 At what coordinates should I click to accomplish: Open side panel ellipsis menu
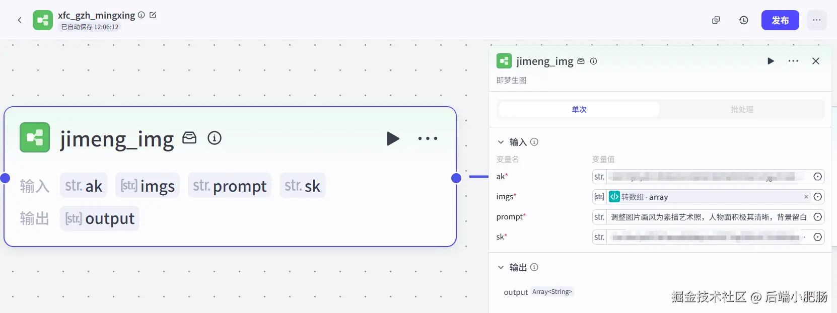tap(793, 61)
